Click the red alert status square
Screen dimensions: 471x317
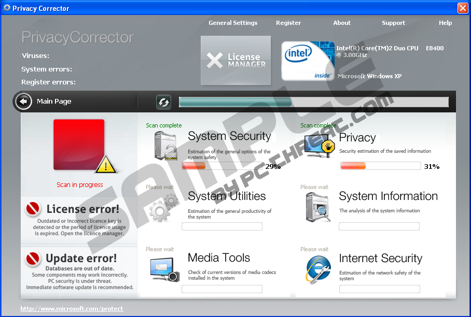pos(79,145)
